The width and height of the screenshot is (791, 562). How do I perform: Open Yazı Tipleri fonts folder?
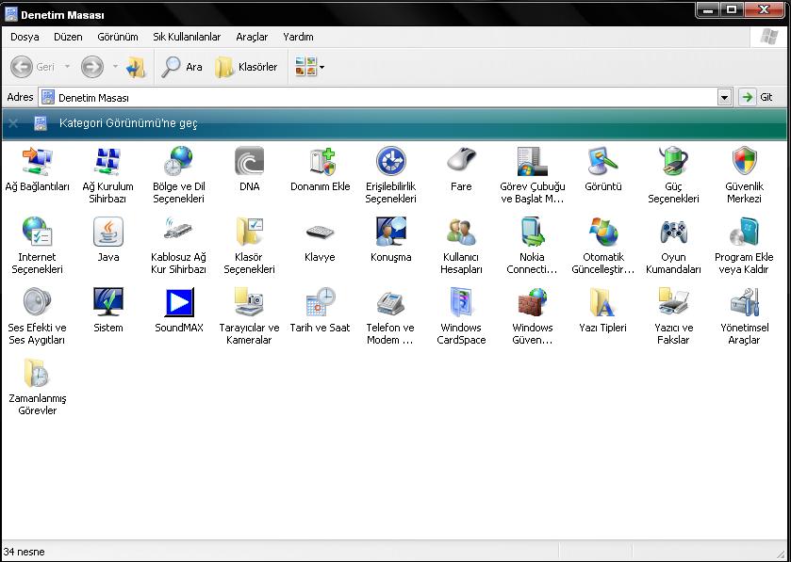pyautogui.click(x=602, y=303)
